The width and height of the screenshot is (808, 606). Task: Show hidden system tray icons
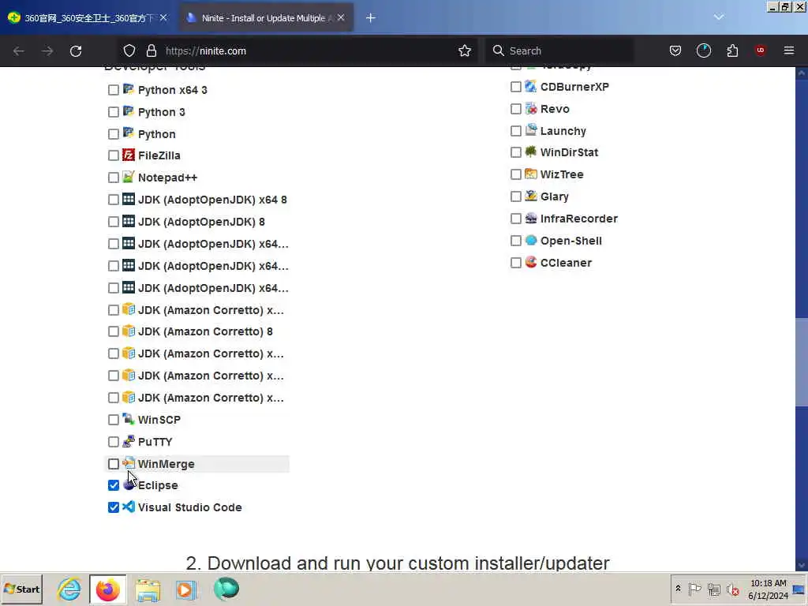(x=678, y=589)
